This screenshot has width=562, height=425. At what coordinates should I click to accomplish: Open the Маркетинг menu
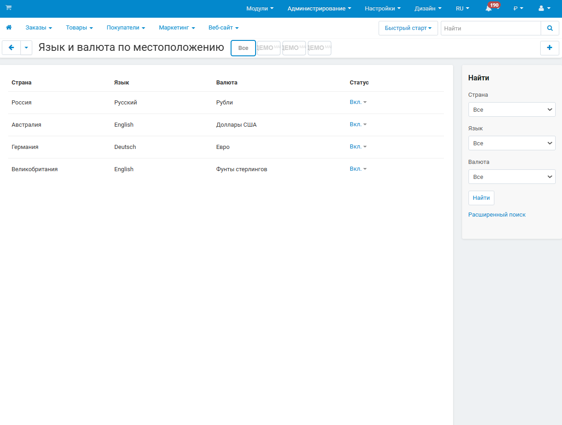(177, 28)
